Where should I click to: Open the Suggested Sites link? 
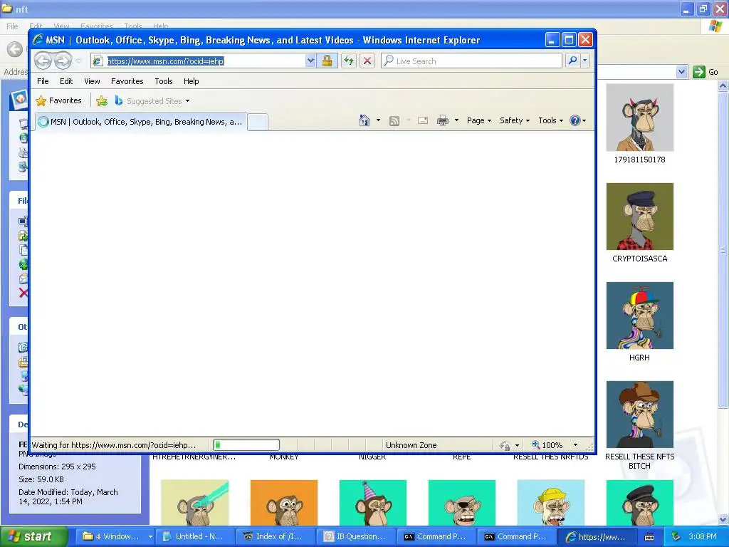tap(152, 101)
